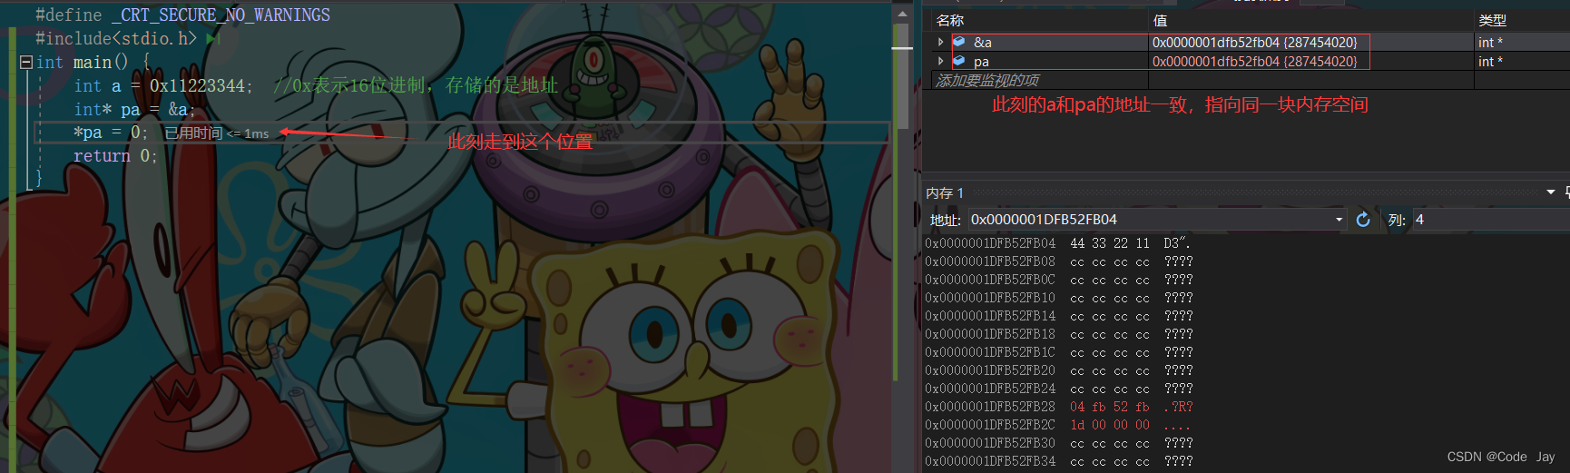Click the memory row address 0x0000001DFB52FB24
Image resolution: width=1570 pixels, height=473 pixels.
(x=990, y=389)
